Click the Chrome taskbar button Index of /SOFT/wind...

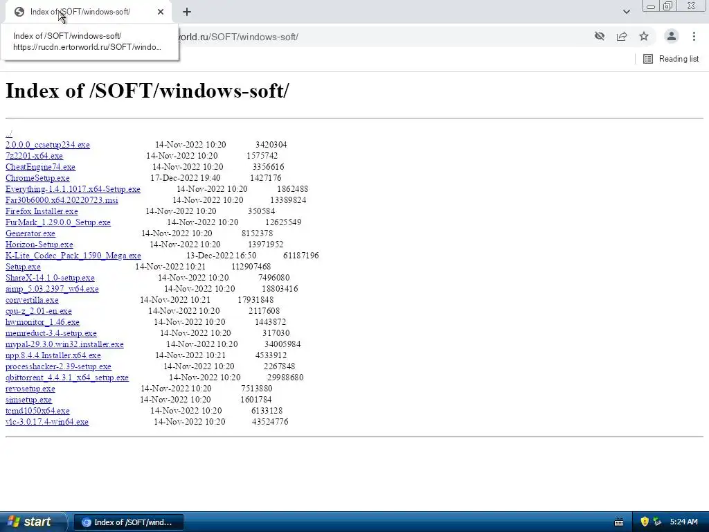[x=128, y=522]
